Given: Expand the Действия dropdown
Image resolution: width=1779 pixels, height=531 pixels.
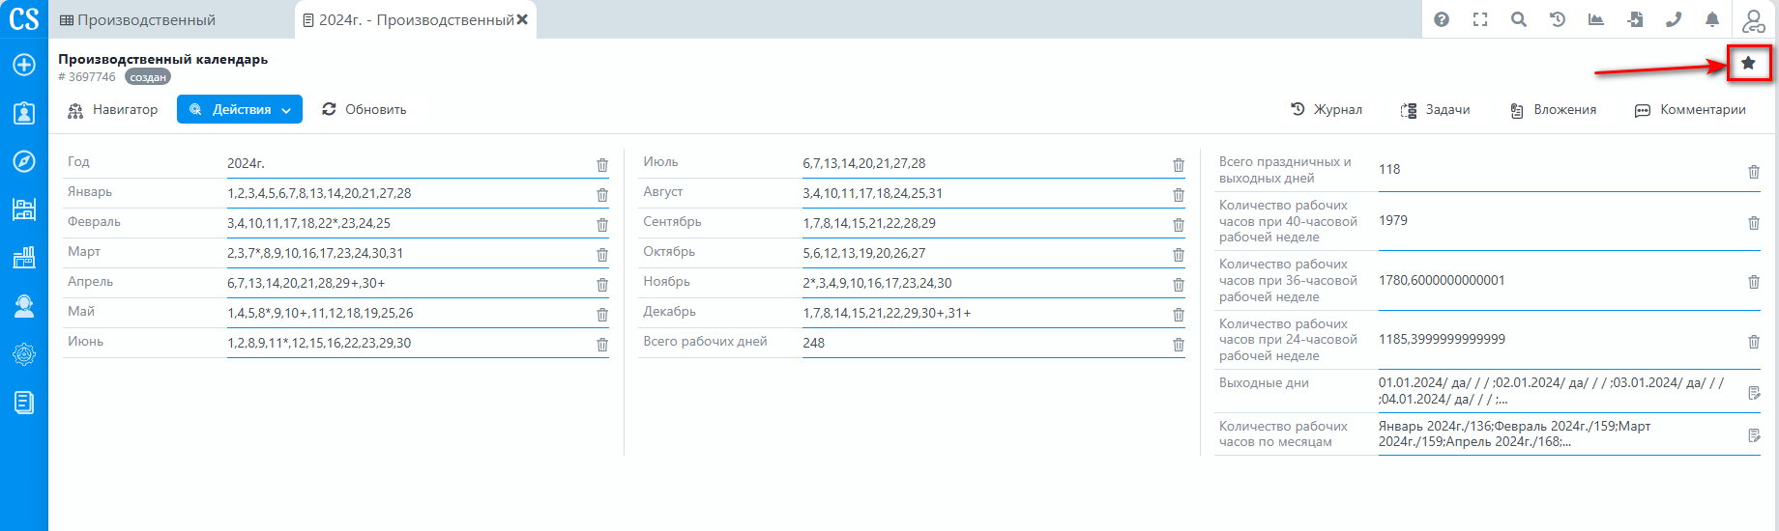Looking at the screenshot, I should pos(240,110).
